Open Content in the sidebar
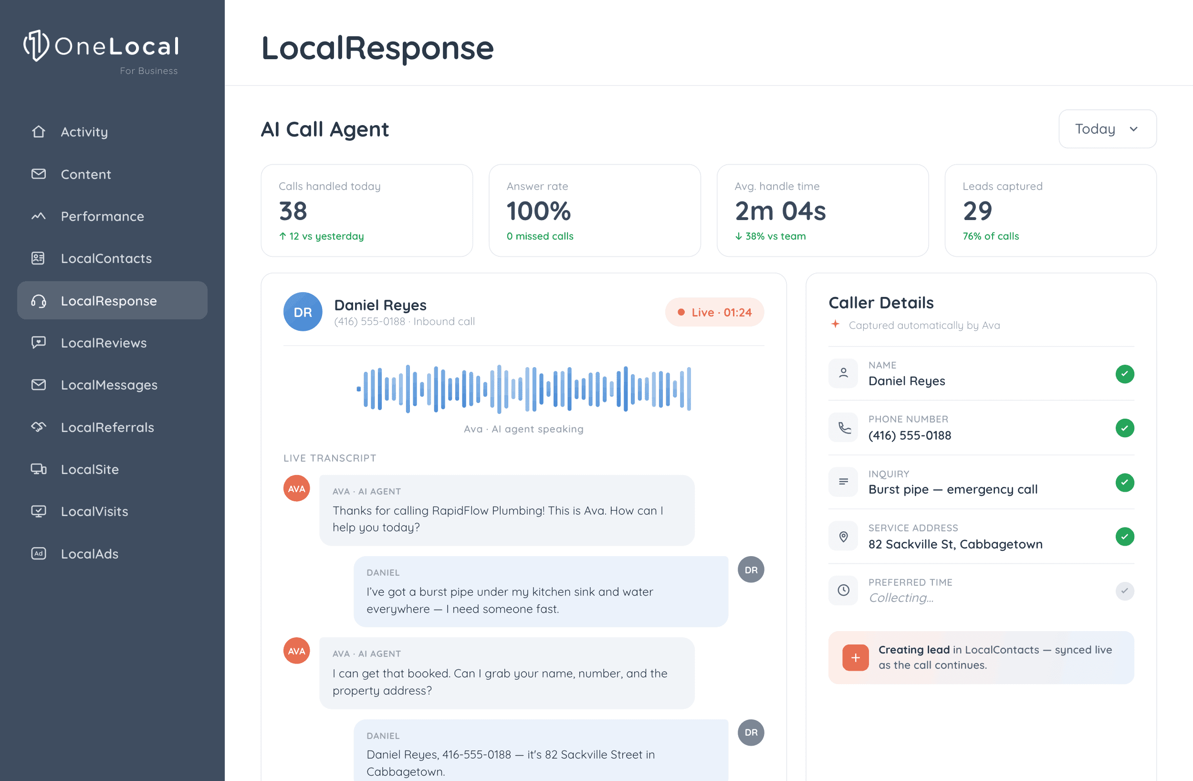 point(112,174)
